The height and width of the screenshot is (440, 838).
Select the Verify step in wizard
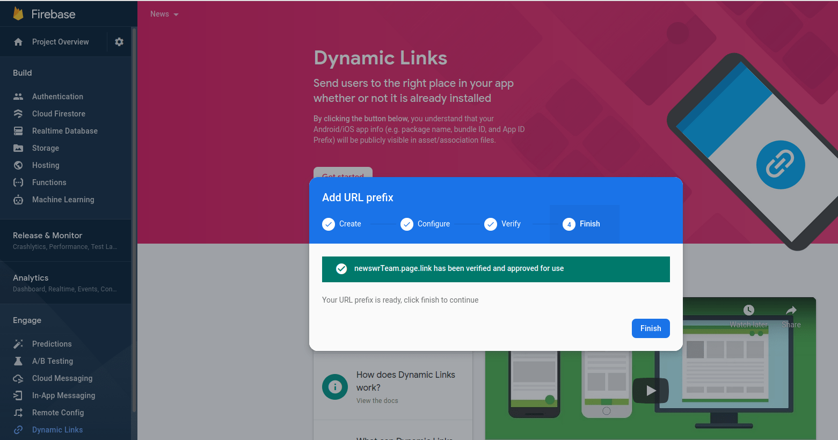503,224
